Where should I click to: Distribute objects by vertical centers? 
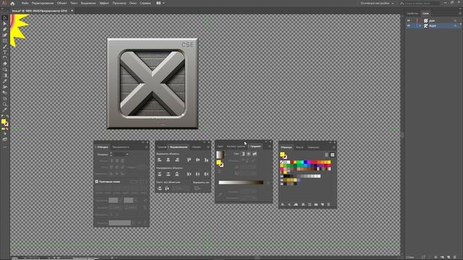[168, 174]
